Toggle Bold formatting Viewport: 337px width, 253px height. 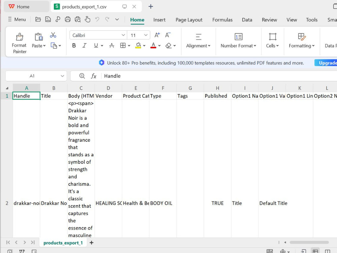tap(74, 46)
